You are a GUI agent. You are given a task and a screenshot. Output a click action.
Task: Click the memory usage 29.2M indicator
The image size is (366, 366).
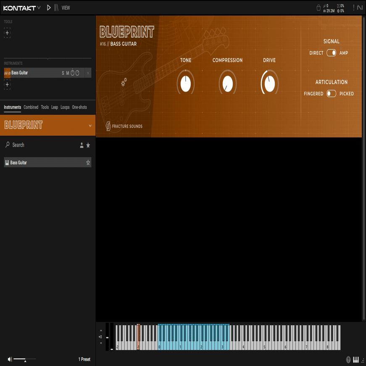329,11
